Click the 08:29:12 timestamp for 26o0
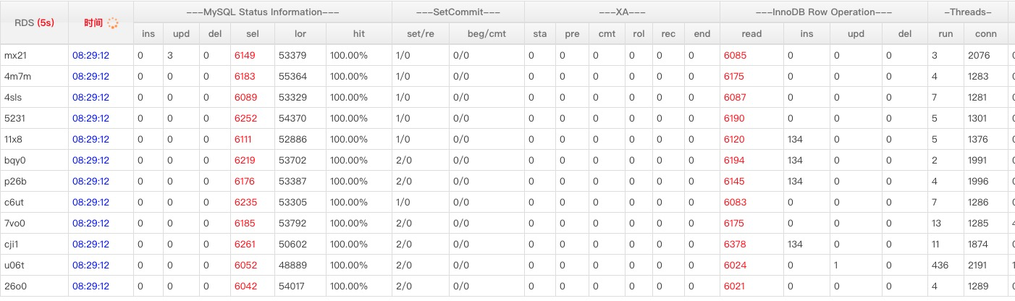Image resolution: width=1015 pixels, height=301 pixels. point(90,286)
